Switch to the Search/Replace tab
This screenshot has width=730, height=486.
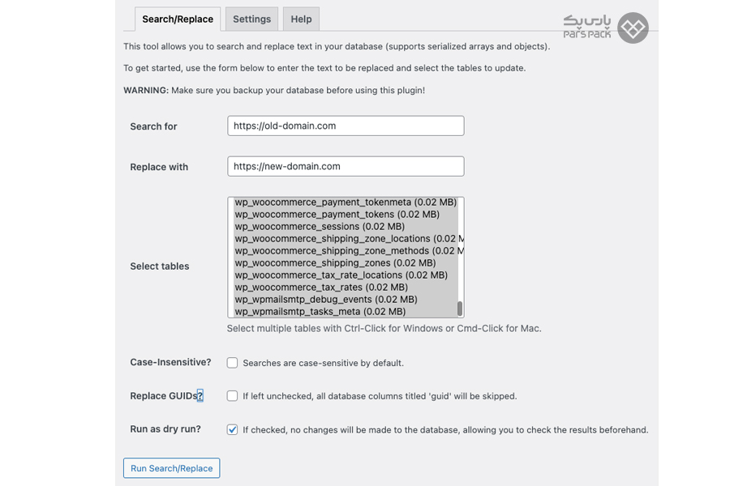tap(178, 19)
